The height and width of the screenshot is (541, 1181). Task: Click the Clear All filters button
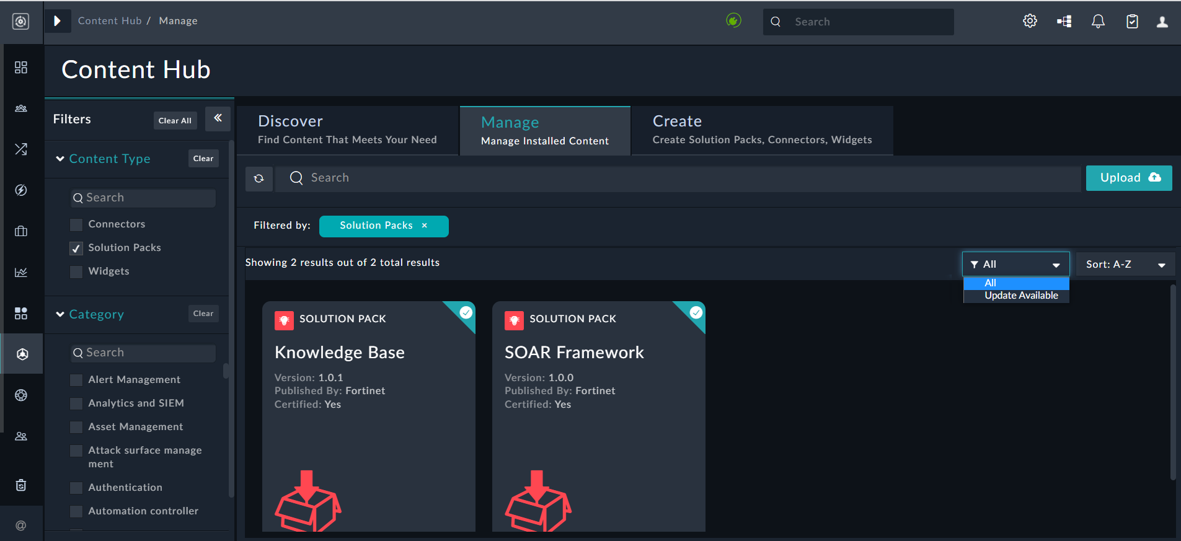(175, 120)
